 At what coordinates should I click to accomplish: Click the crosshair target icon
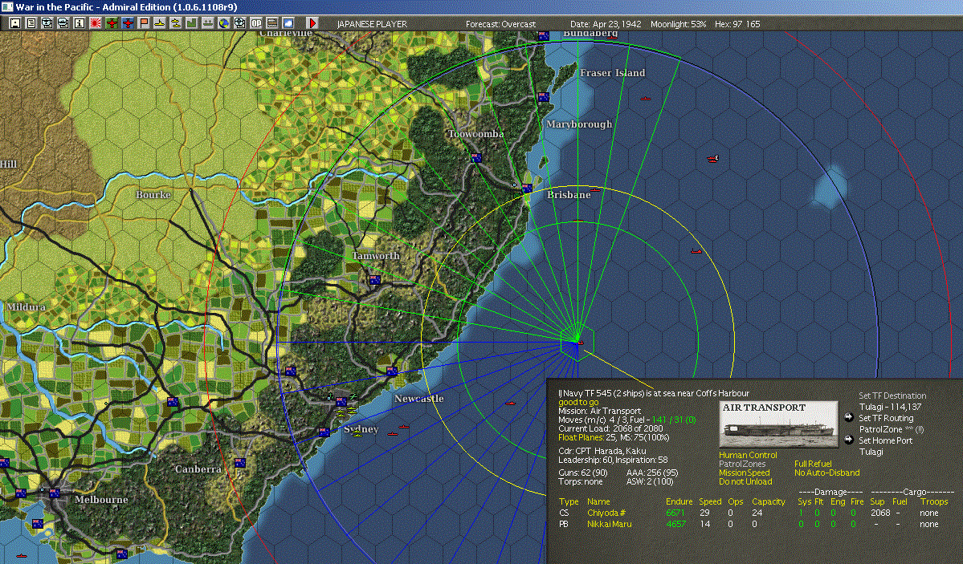tap(240, 23)
